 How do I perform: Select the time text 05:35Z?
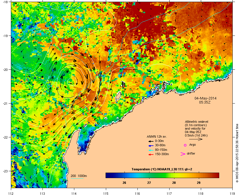point(205,102)
